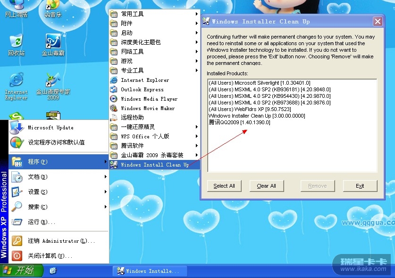This screenshot has width=395, height=278.
Task: Select WebFldrs XP [9.50.7523] entry
Action: coord(250,109)
